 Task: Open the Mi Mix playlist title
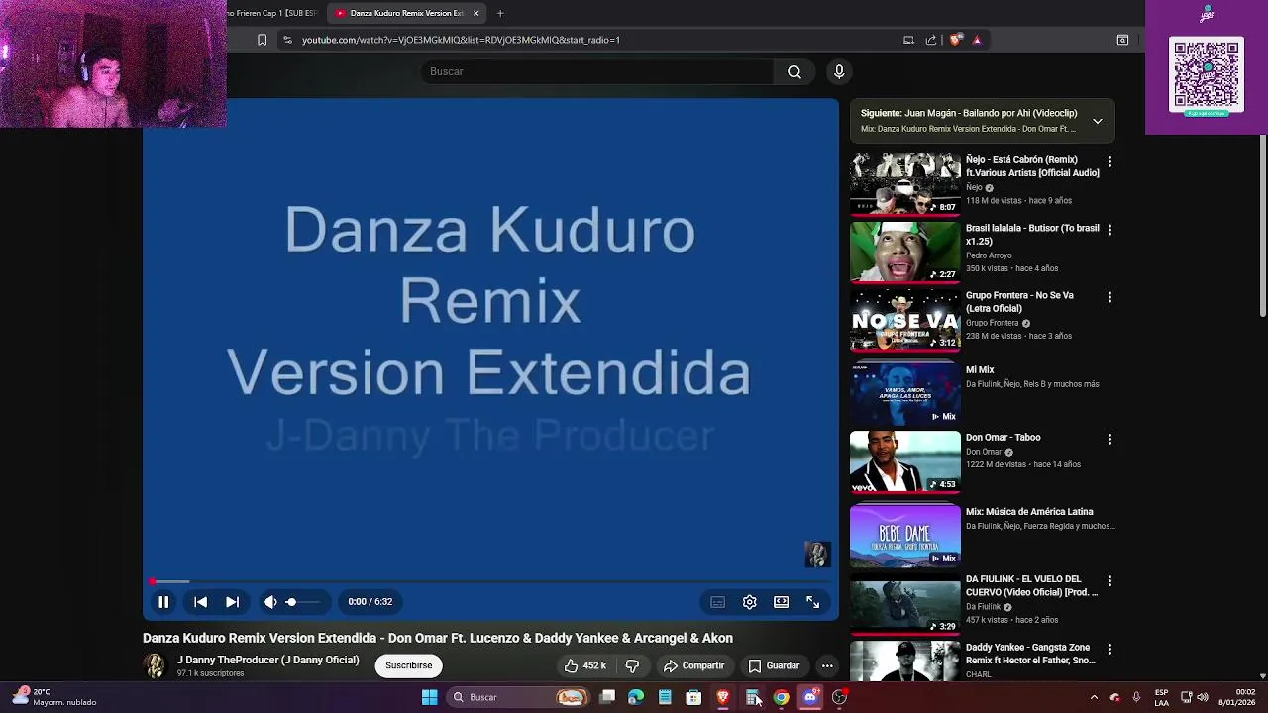(x=980, y=369)
